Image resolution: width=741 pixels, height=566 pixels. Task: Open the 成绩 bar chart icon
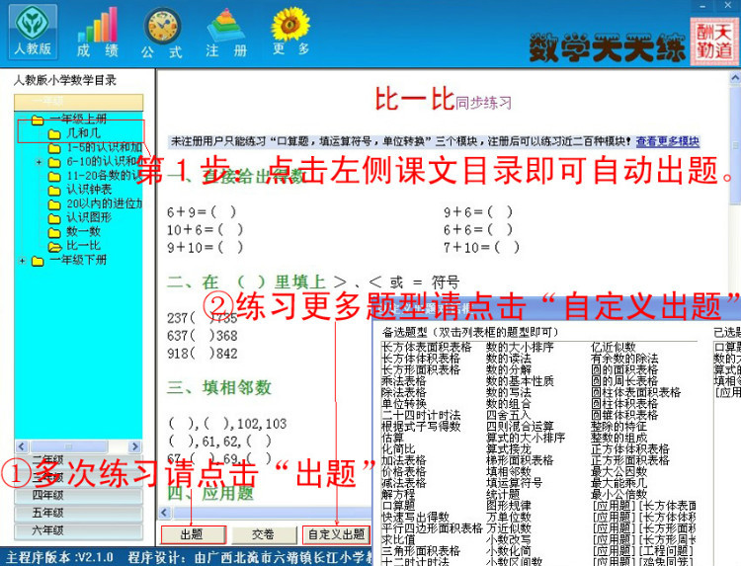pyautogui.click(x=98, y=32)
